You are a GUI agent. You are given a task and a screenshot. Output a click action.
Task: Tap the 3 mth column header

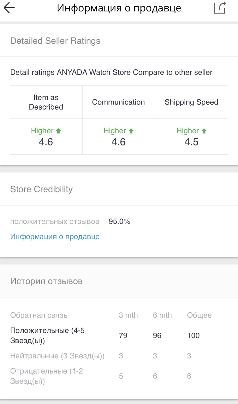[128, 315]
